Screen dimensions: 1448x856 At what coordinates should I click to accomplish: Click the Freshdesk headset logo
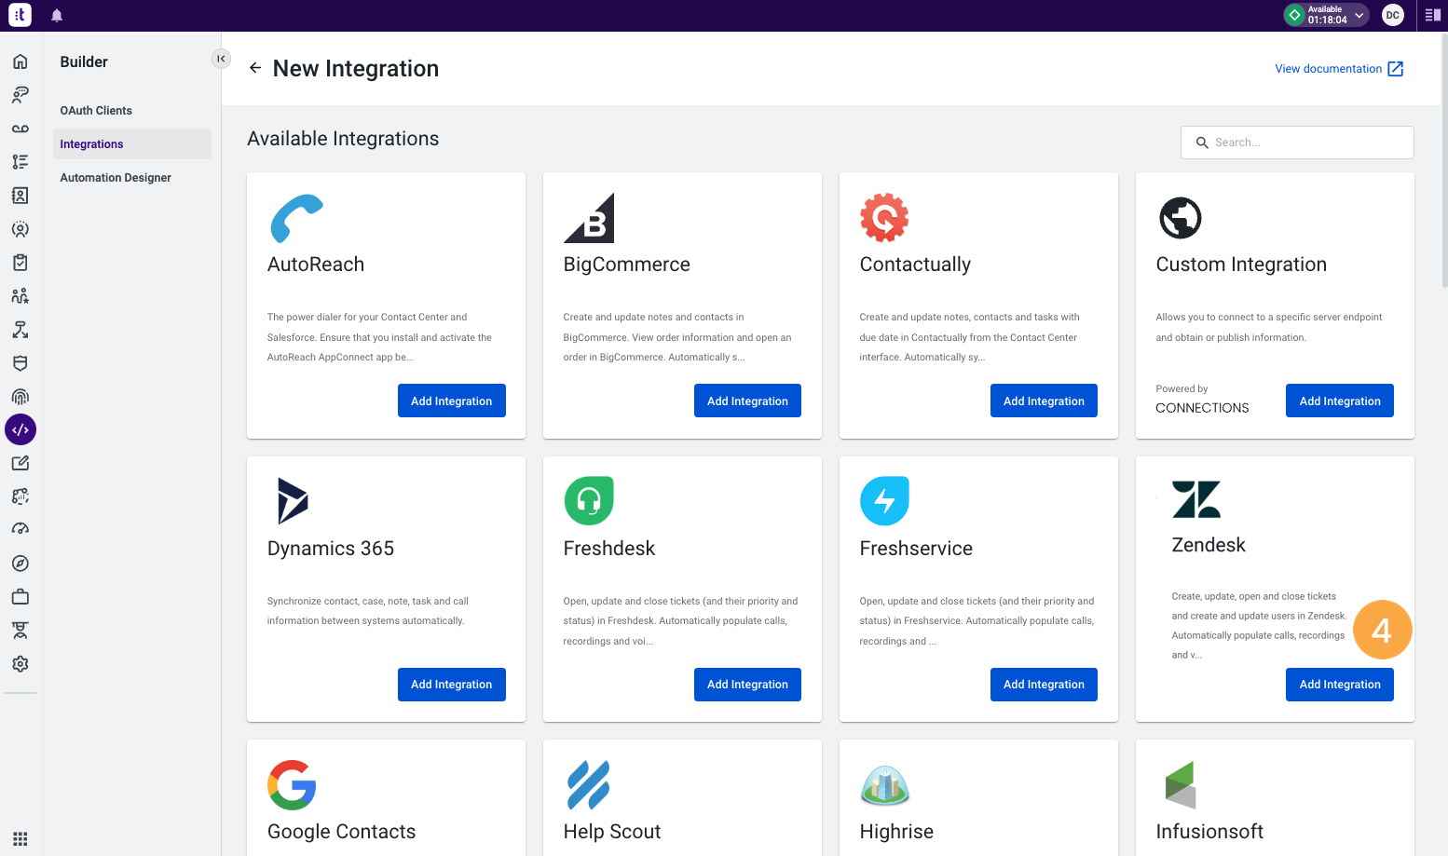(x=589, y=501)
